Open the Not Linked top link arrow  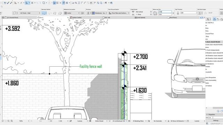[x=151, y=12]
